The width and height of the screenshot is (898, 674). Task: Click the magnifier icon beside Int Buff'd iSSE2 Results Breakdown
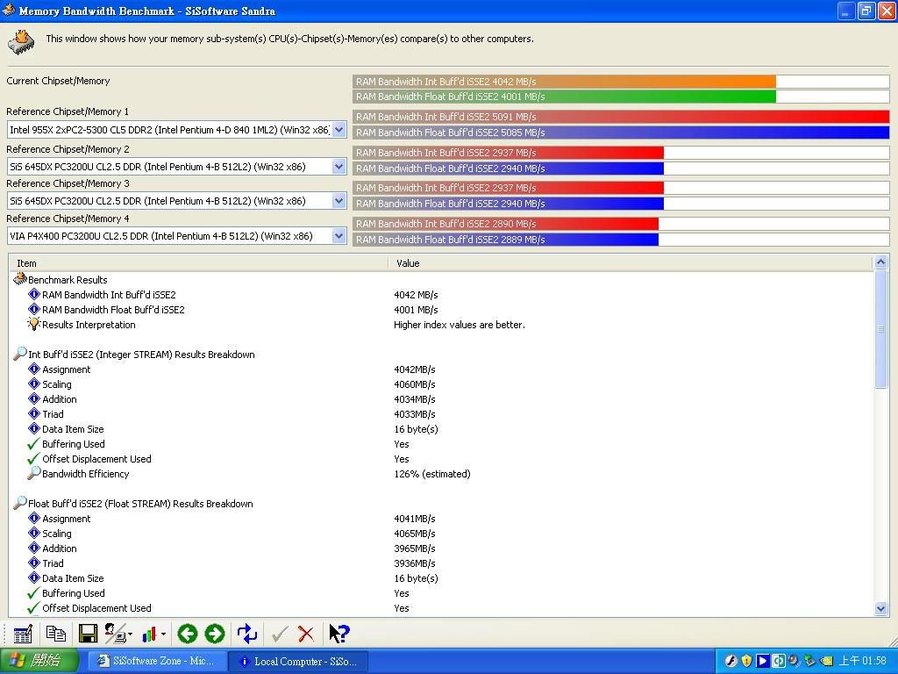tap(20, 354)
